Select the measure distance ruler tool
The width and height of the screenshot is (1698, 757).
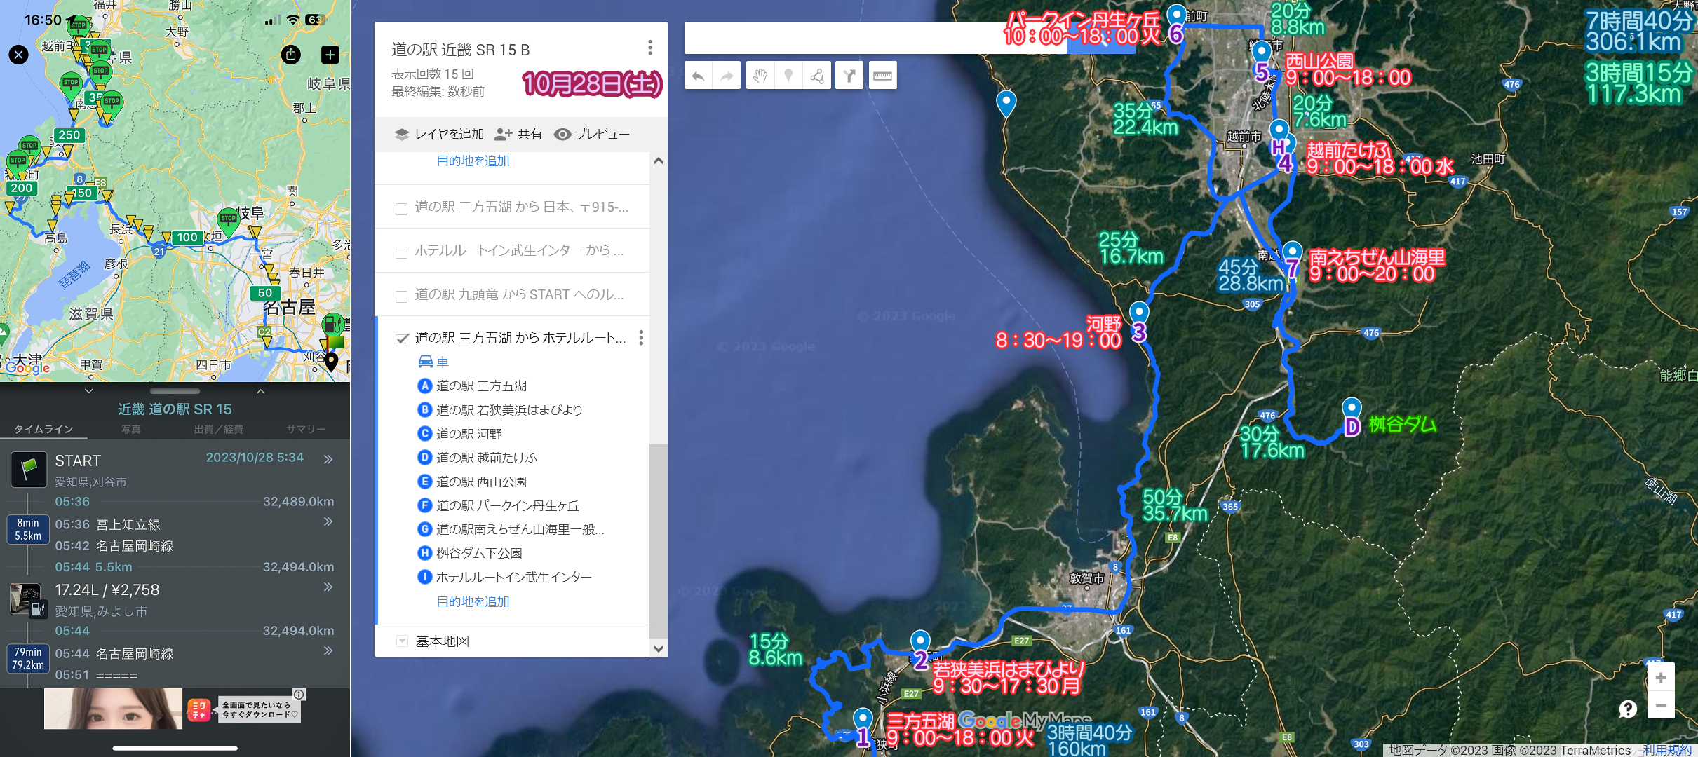(882, 76)
